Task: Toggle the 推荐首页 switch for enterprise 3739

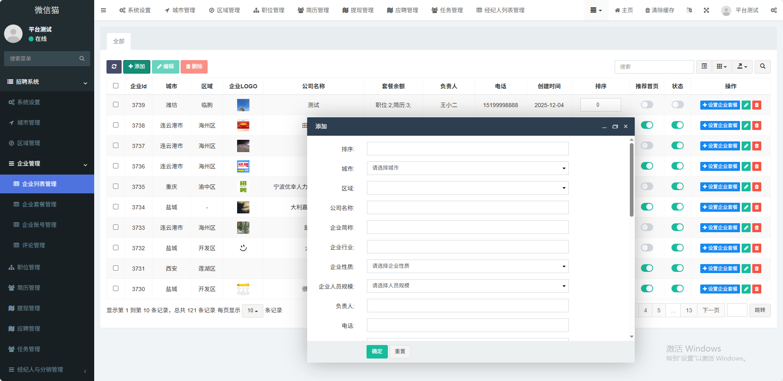Action: (x=647, y=105)
